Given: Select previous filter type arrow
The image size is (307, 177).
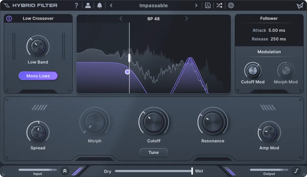Looking at the screenshot, I should (121, 19).
